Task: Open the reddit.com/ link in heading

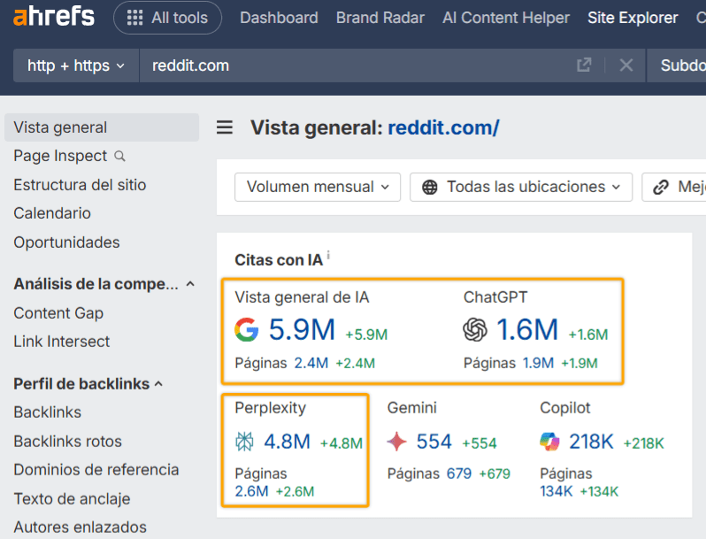Action: pyautogui.click(x=443, y=128)
